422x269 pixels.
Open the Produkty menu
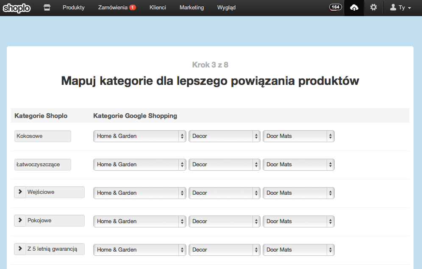point(73,8)
